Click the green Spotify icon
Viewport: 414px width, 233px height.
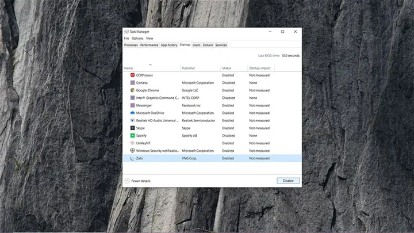coord(133,136)
